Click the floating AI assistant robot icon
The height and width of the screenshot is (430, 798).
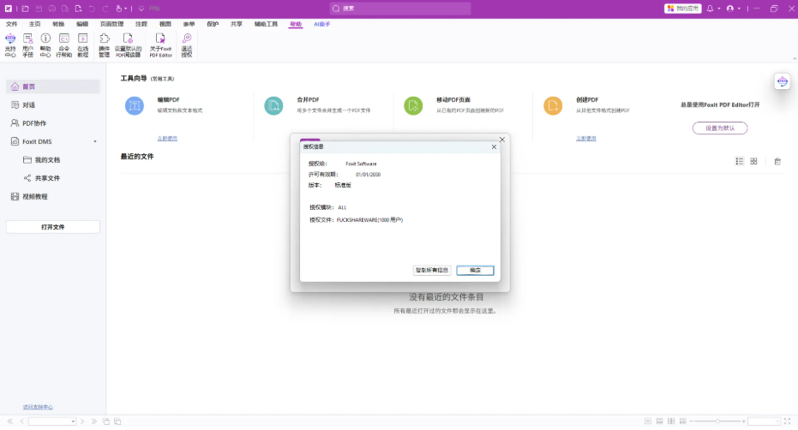coord(783,81)
